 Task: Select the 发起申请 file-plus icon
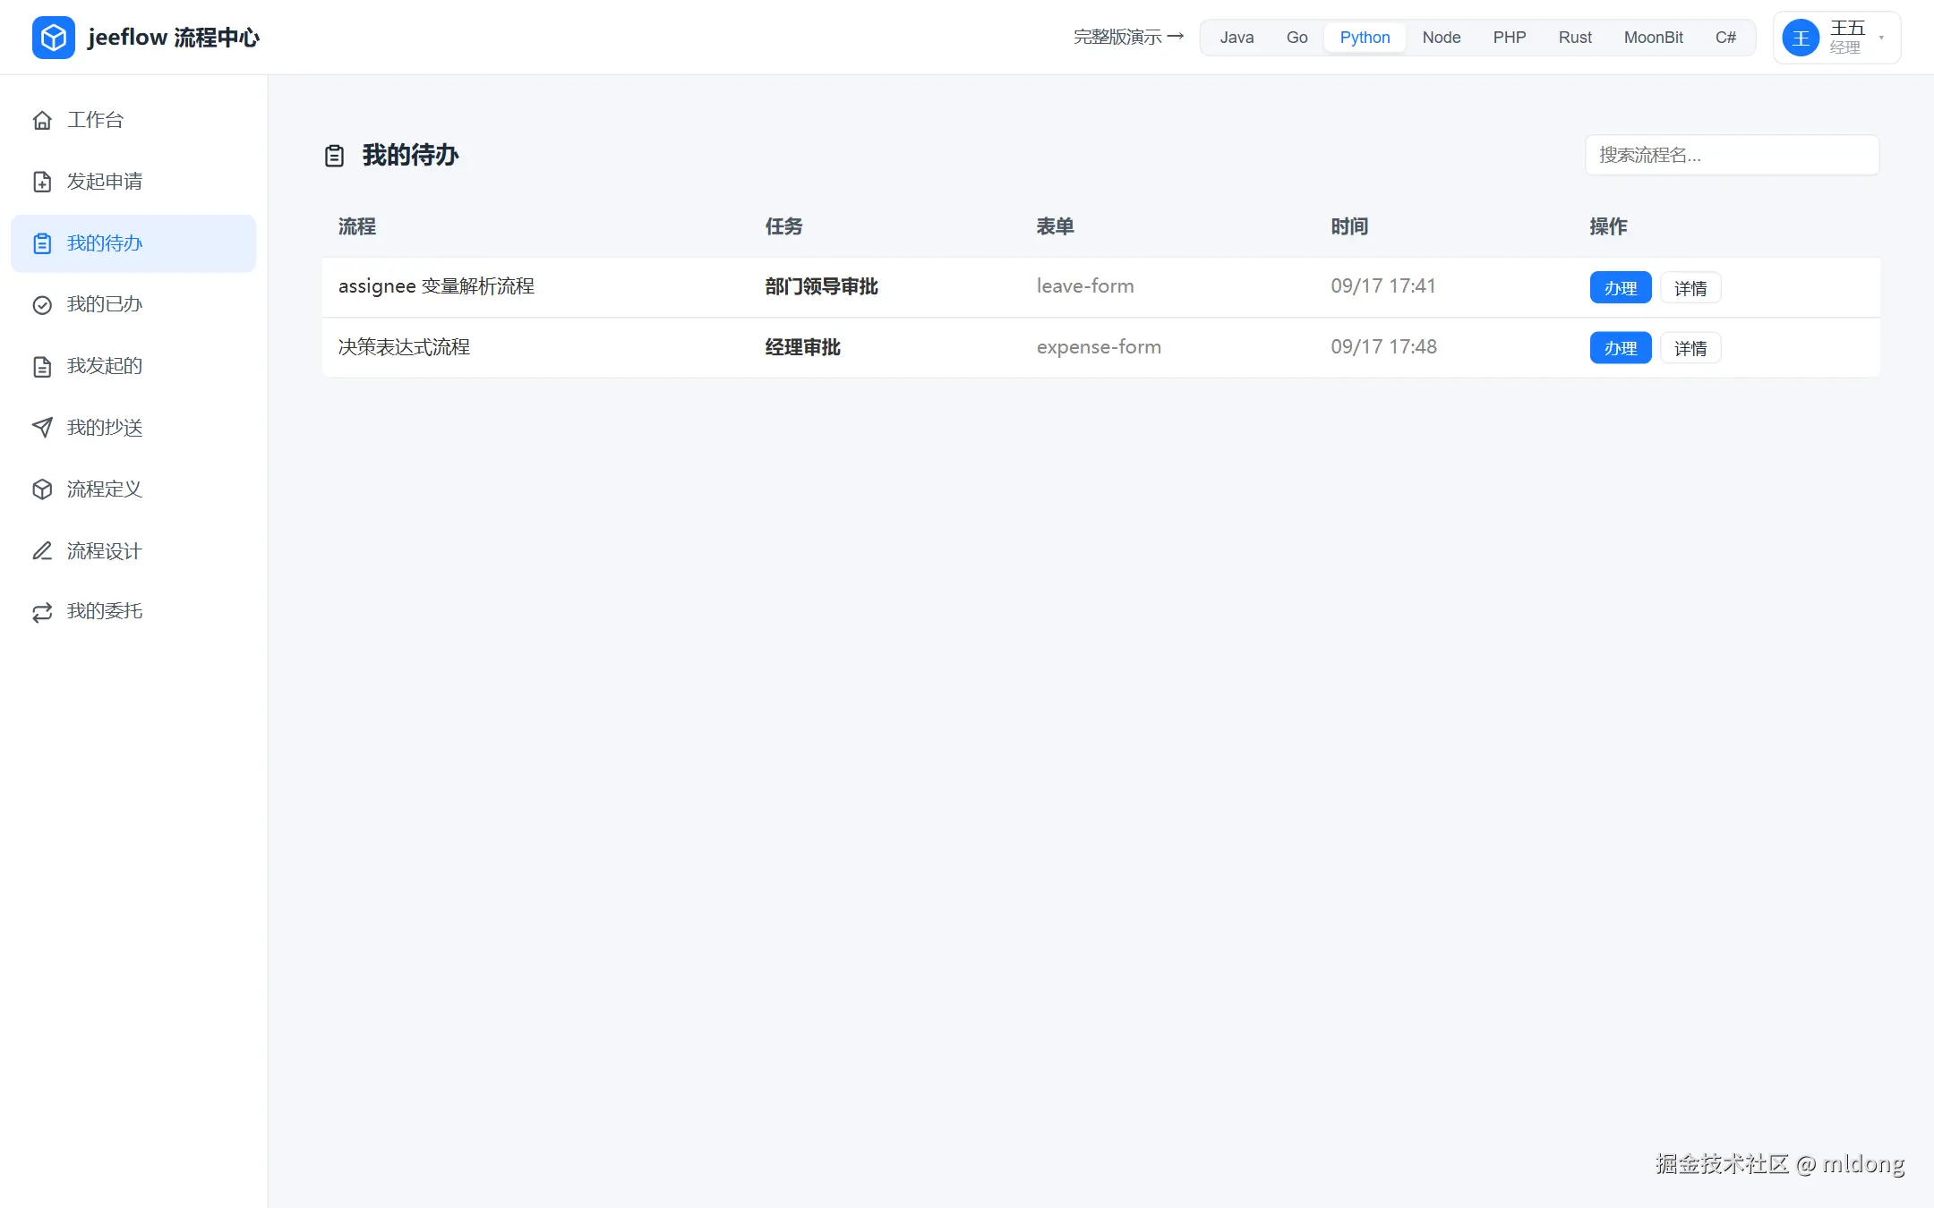pos(42,182)
